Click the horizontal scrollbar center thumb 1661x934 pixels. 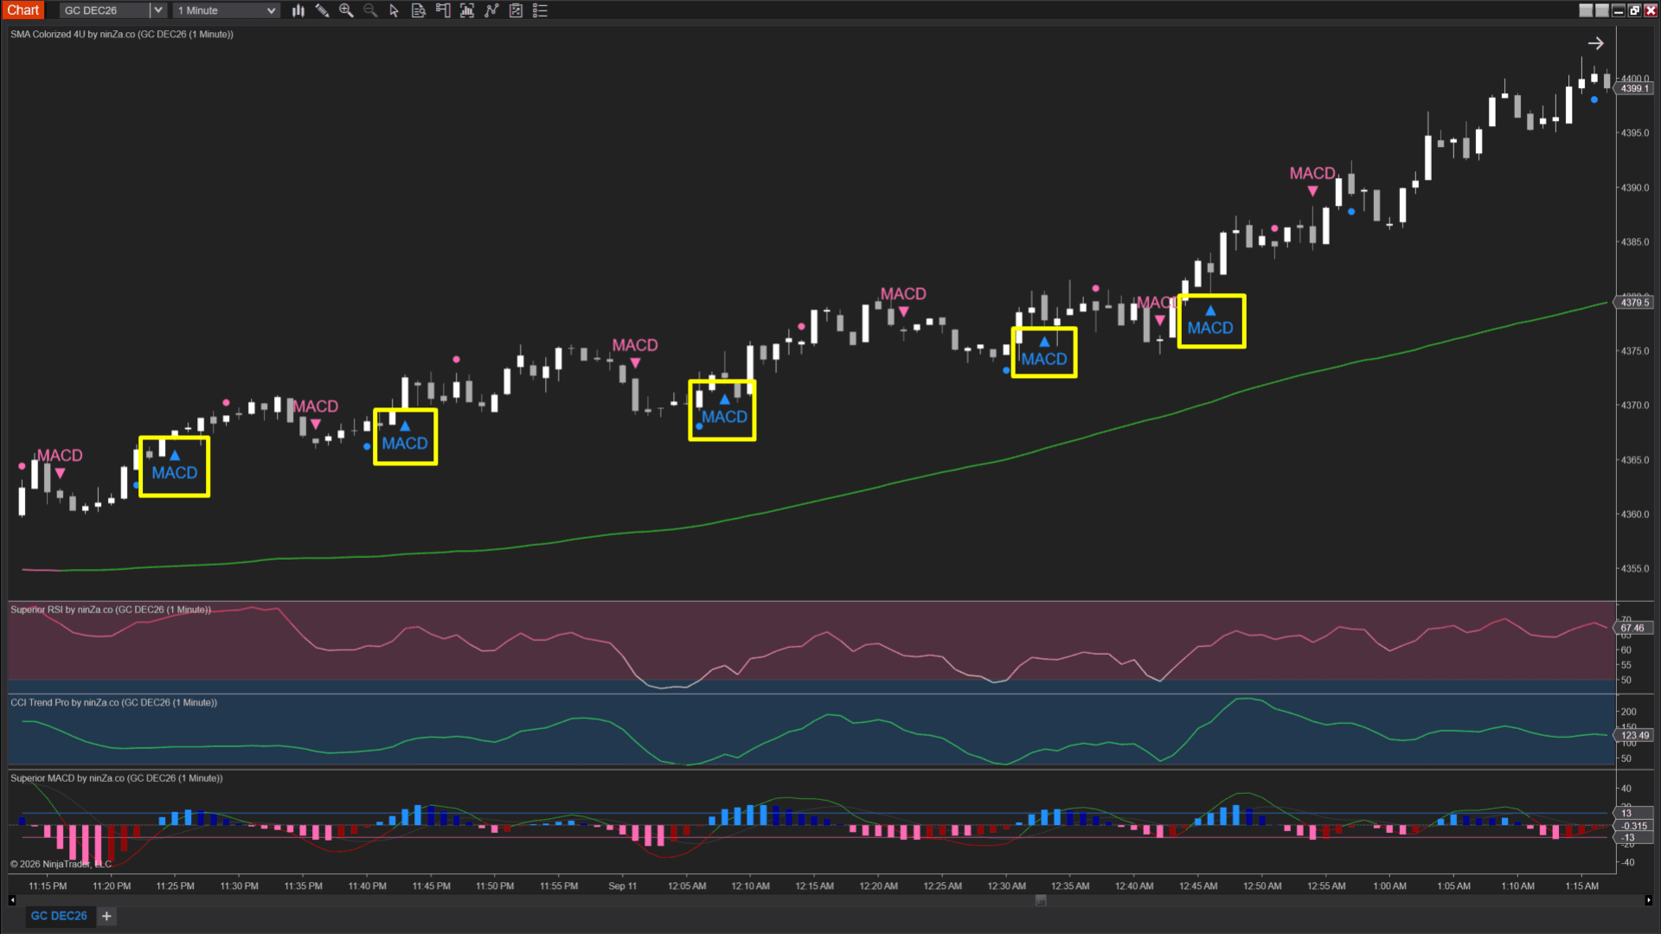1041,900
